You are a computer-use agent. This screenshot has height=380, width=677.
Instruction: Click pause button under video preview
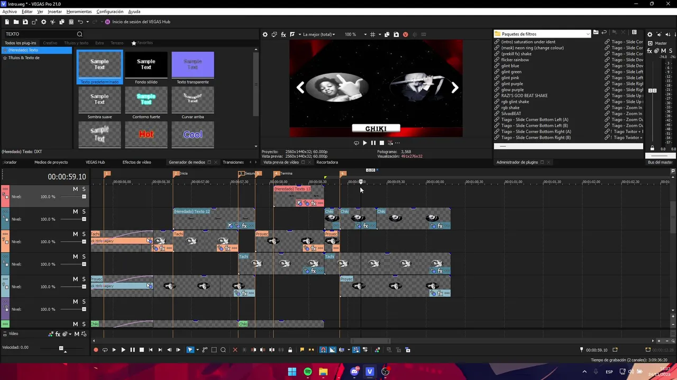373,143
